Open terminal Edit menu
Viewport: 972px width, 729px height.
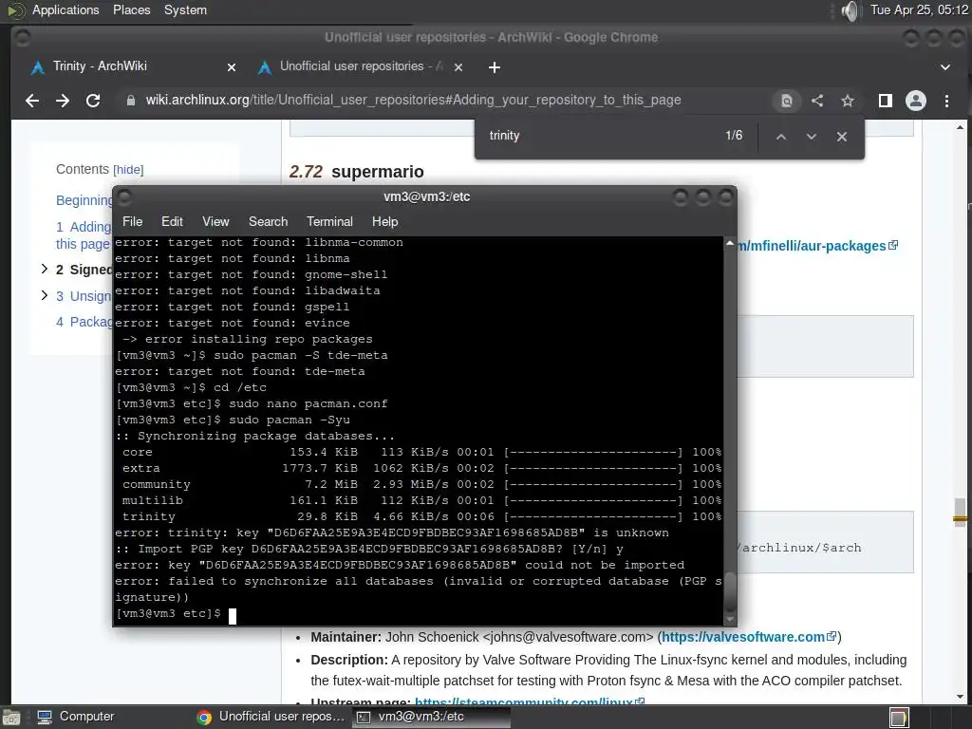pos(172,221)
